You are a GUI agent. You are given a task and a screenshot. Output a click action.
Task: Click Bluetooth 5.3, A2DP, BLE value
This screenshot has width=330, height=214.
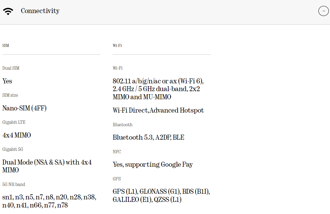point(148,137)
